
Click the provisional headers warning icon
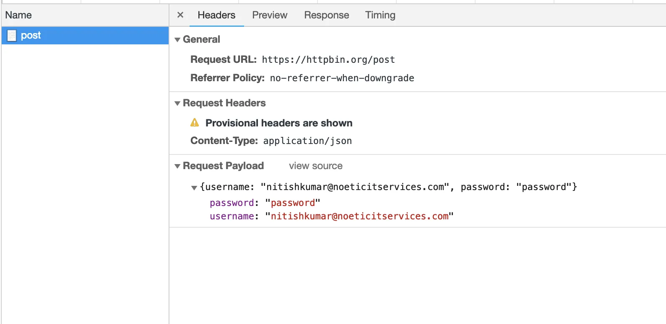pos(195,123)
